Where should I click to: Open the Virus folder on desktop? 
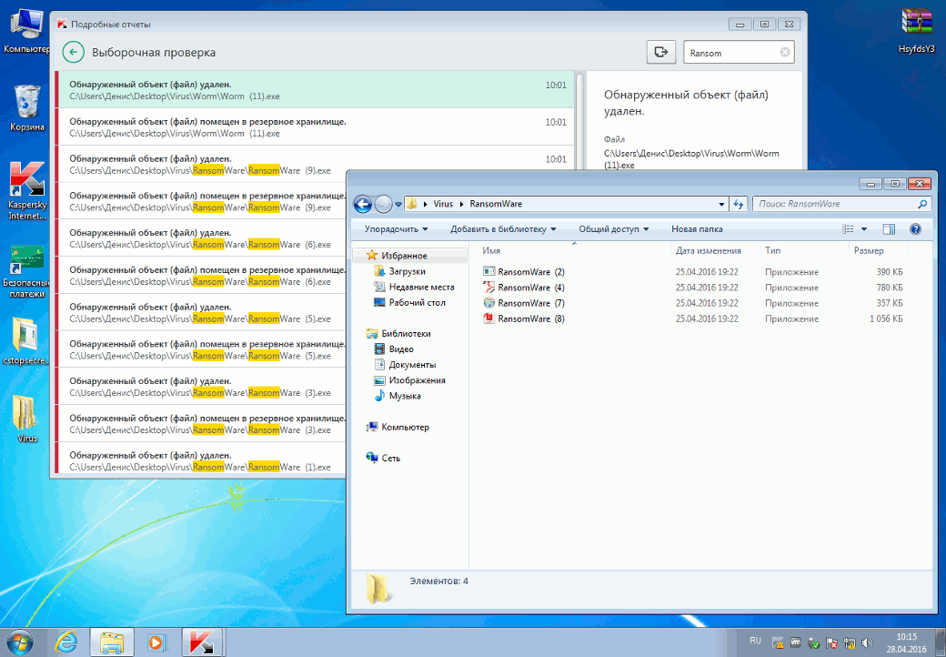click(26, 418)
